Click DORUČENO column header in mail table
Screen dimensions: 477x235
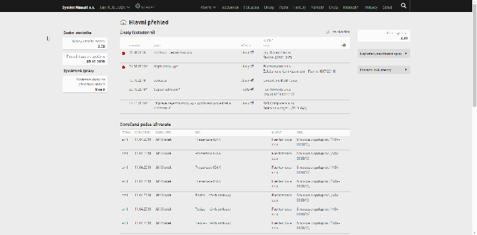(x=143, y=133)
